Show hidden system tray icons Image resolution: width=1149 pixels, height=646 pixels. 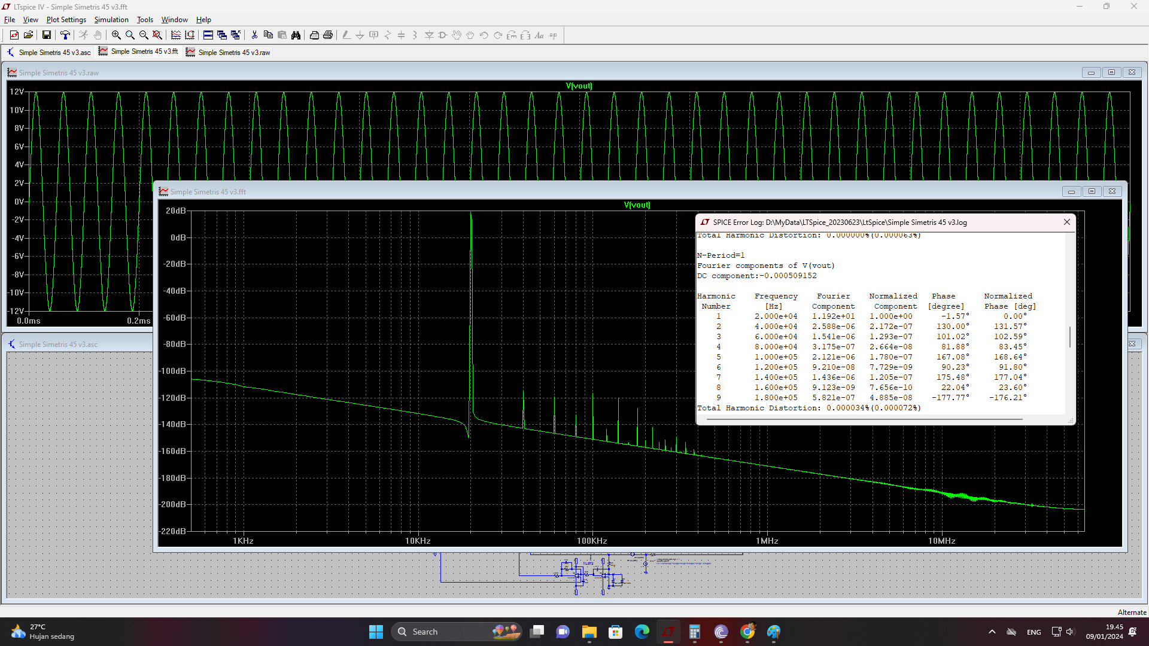[x=992, y=632]
